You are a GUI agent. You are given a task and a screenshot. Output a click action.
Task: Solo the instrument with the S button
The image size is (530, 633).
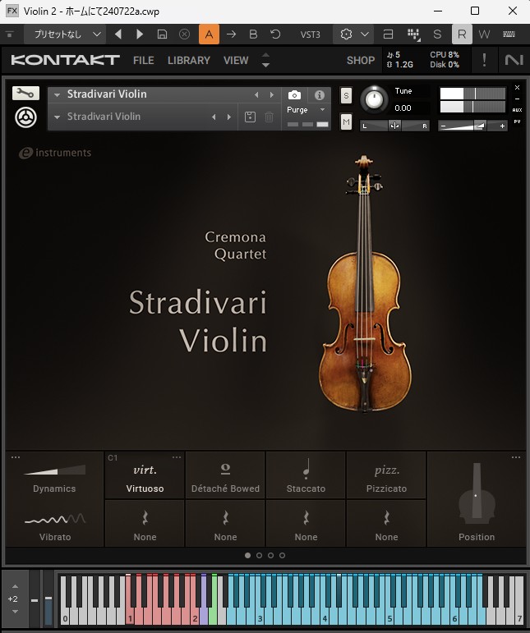click(346, 96)
